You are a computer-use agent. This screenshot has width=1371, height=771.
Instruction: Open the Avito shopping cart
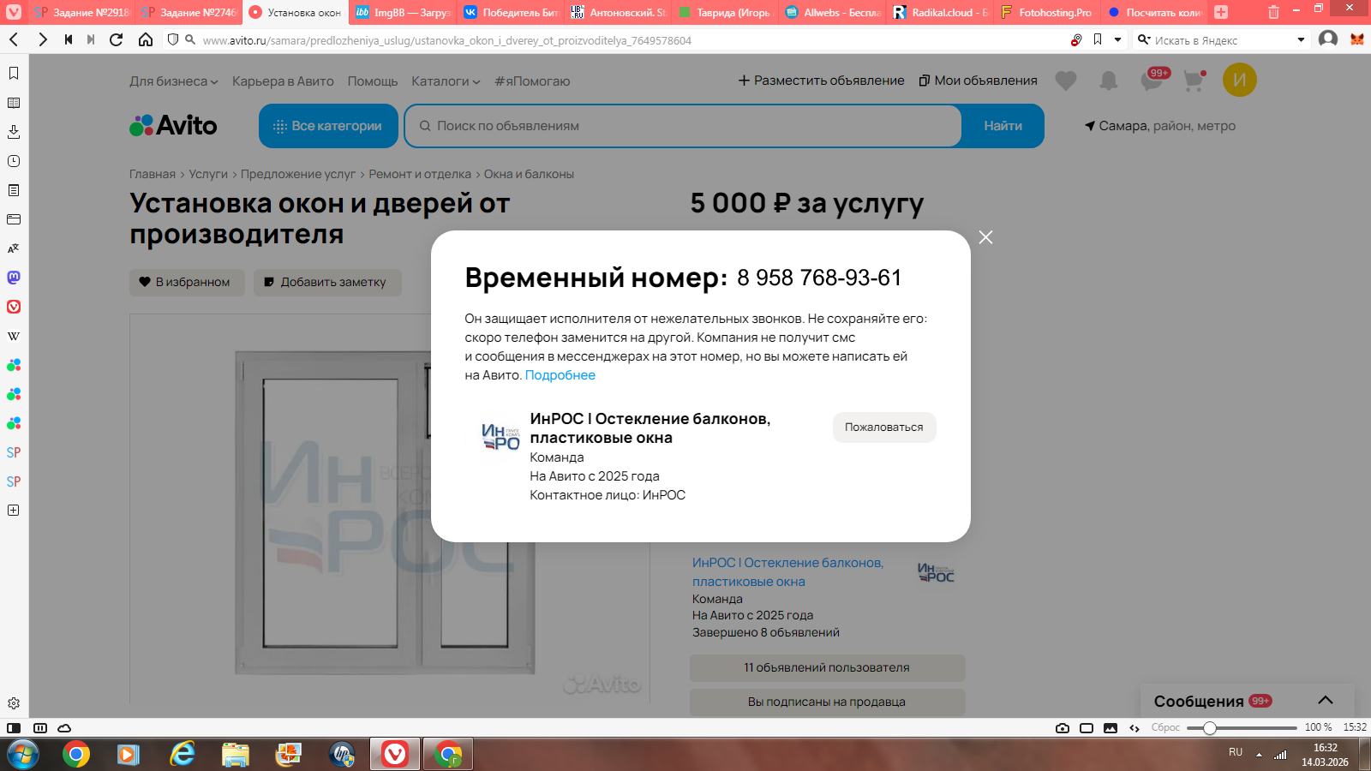pyautogui.click(x=1194, y=81)
